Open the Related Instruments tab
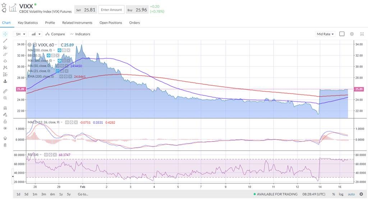Screen dimensions: 368x199 click(x=77, y=23)
